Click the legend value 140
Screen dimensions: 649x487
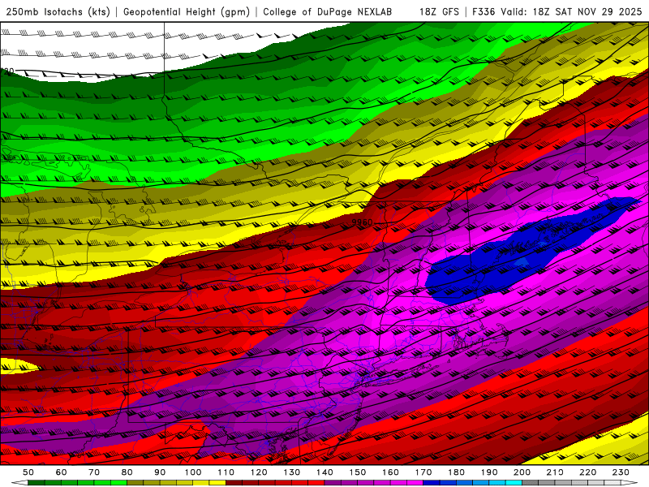[324, 472]
